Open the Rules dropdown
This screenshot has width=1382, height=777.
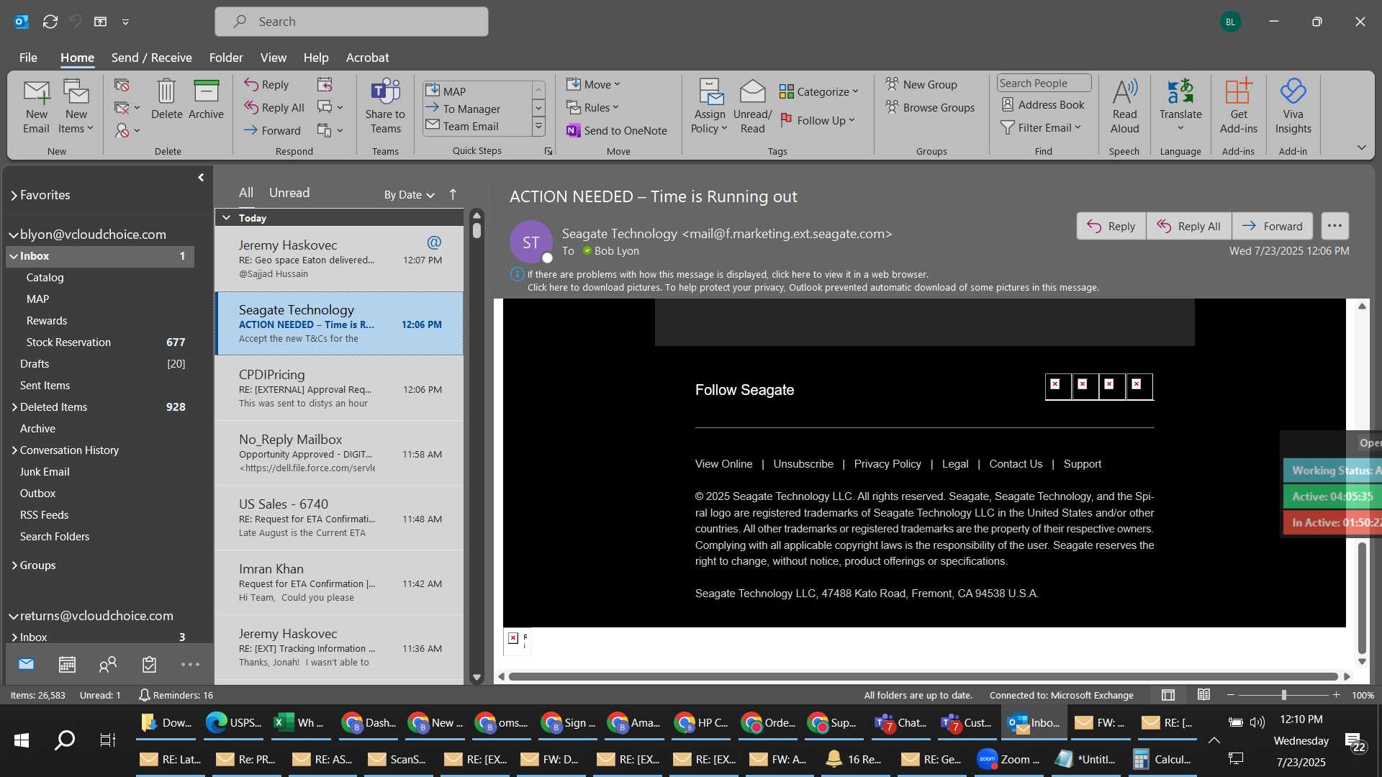click(x=592, y=107)
